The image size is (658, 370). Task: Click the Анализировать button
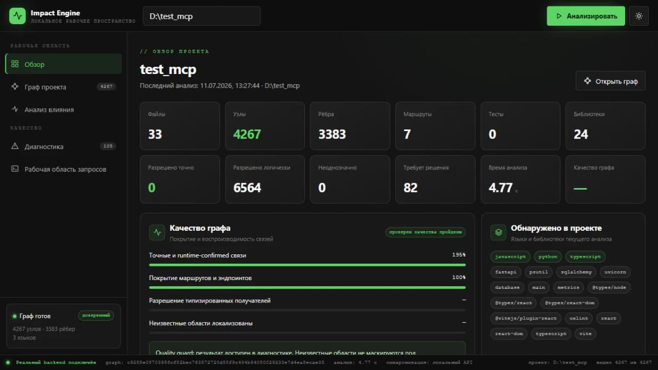tap(586, 16)
